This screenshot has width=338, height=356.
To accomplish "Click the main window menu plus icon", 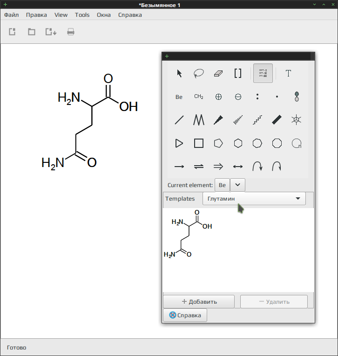I will pyautogui.click(x=6, y=4).
